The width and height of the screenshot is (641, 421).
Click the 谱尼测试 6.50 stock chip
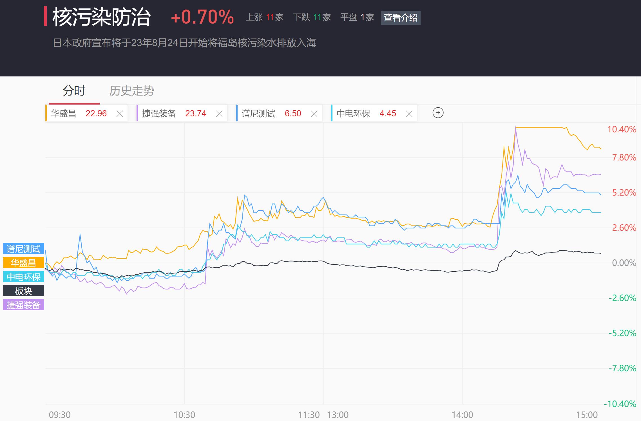pos(279,113)
